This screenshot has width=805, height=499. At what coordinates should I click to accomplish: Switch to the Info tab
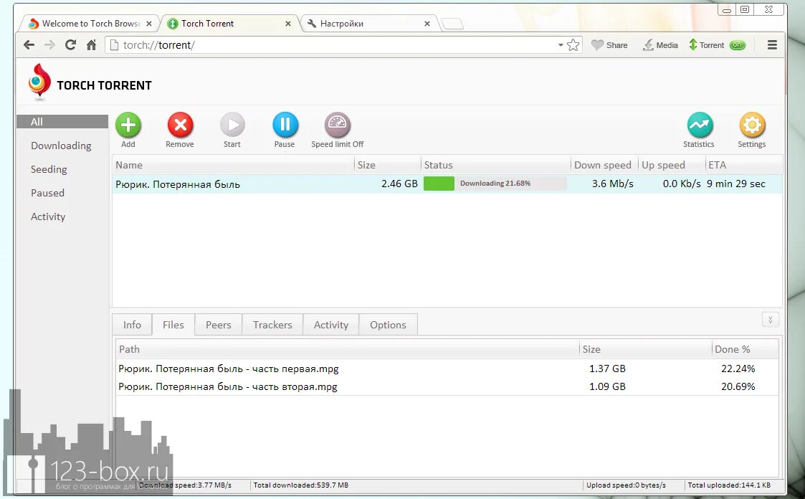point(132,325)
